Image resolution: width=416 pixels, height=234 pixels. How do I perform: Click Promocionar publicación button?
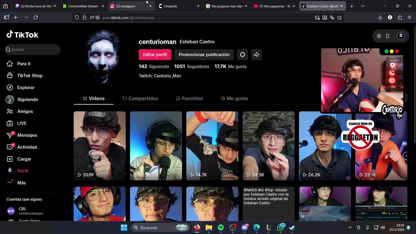[x=204, y=55]
